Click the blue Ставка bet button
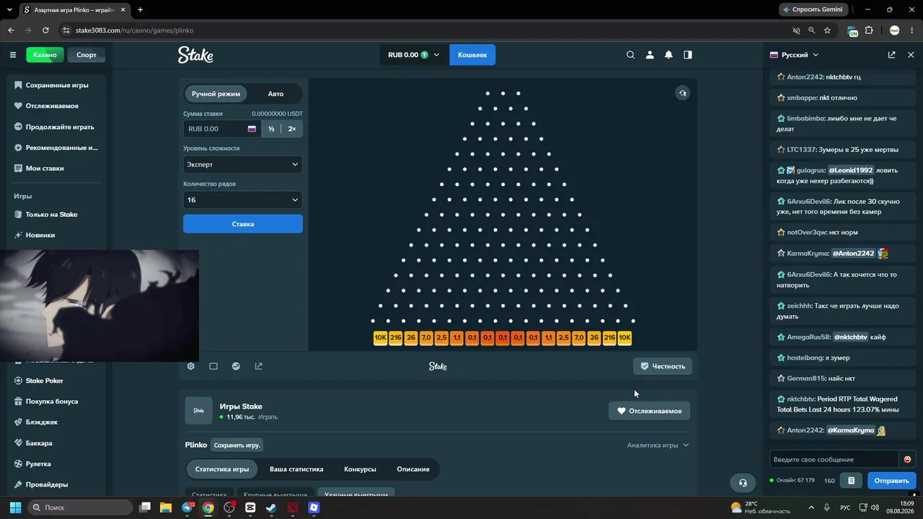The width and height of the screenshot is (923, 519). click(x=243, y=224)
